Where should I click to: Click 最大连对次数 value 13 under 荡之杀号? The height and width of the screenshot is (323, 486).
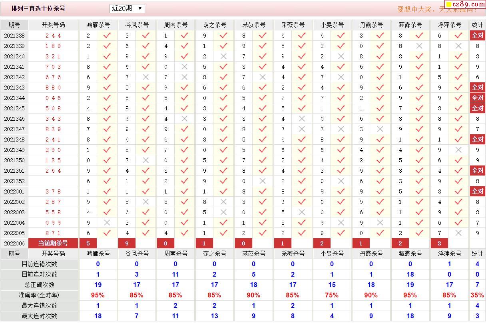pyautogui.click(x=214, y=316)
